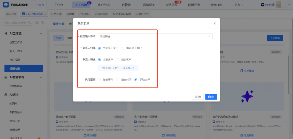293x139 pixels.
Task: Click the refresh icon next to 更新
Action: point(133,68)
